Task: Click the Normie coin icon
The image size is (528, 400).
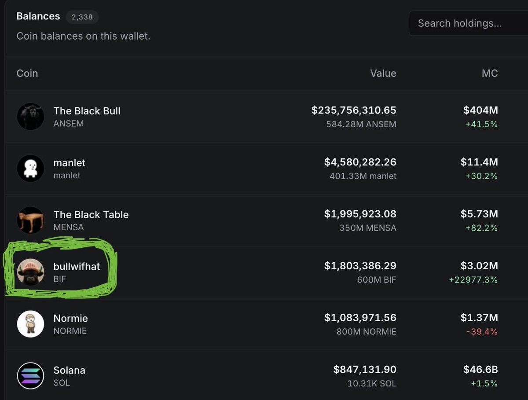Action: [x=30, y=324]
